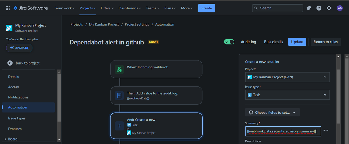Click the rule panel scrollbar up arrow
This screenshot has width=349, height=144.
click(338, 56)
